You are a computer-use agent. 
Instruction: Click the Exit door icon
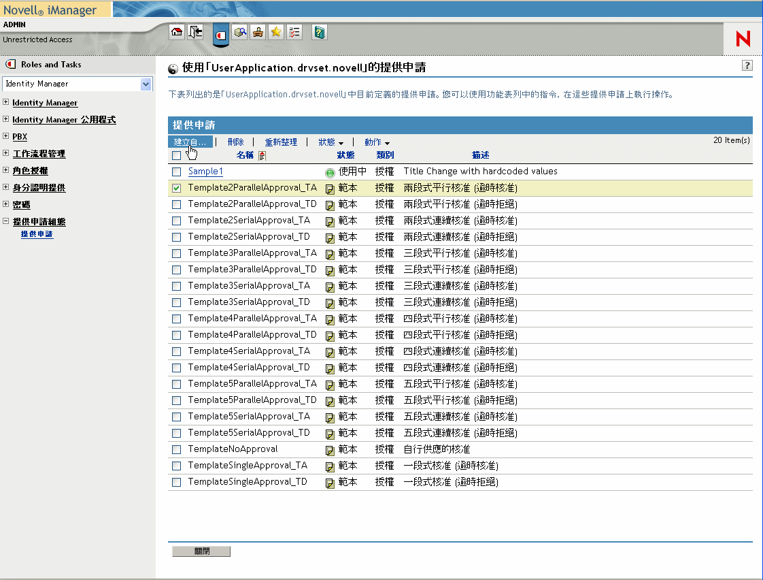click(195, 32)
